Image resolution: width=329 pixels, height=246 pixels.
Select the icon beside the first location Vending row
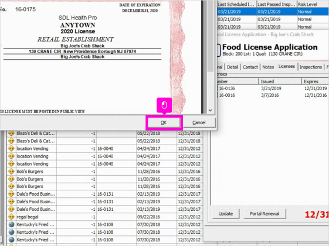11,149
